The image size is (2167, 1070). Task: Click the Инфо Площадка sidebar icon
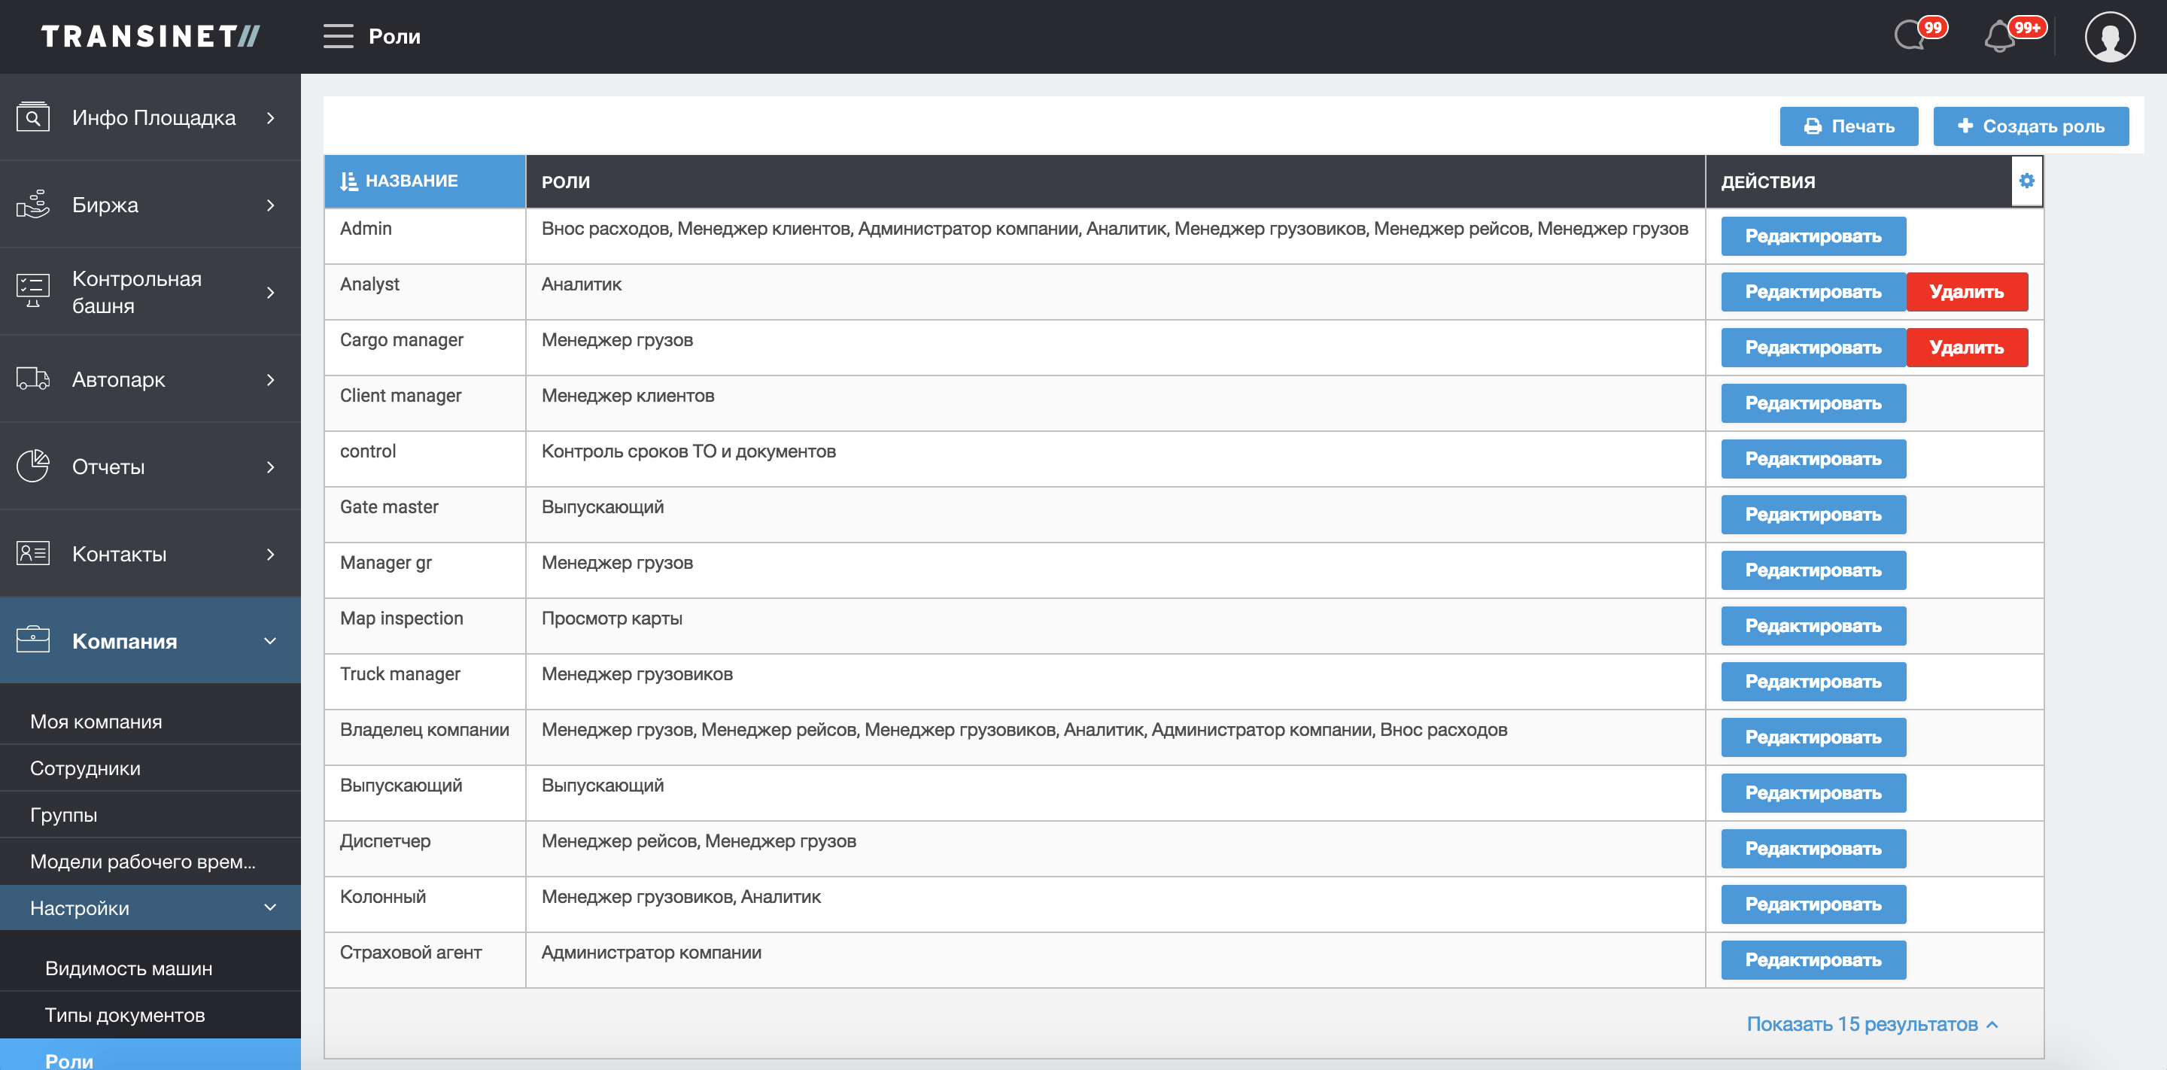(x=33, y=118)
